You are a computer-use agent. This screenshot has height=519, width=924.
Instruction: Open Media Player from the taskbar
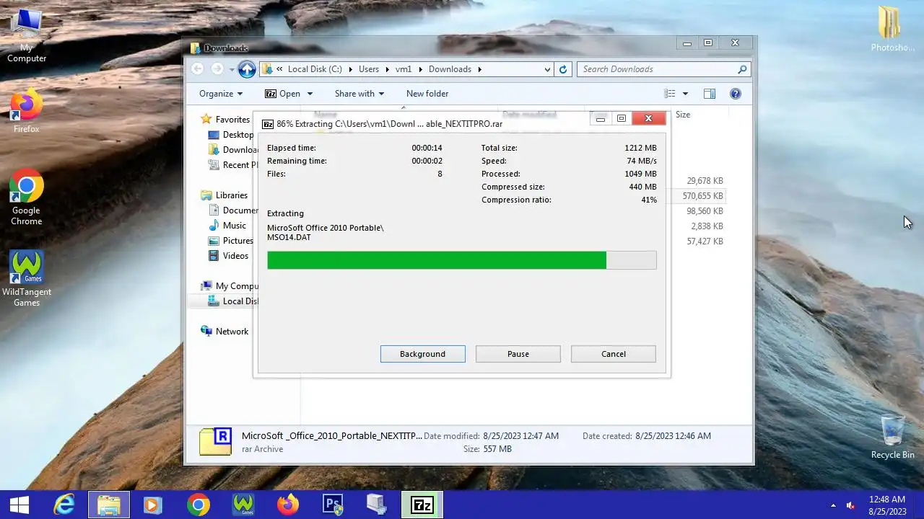point(153,505)
